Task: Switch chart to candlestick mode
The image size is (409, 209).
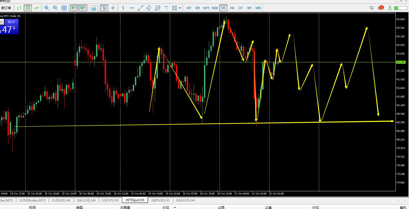Action: tap(28, 8)
